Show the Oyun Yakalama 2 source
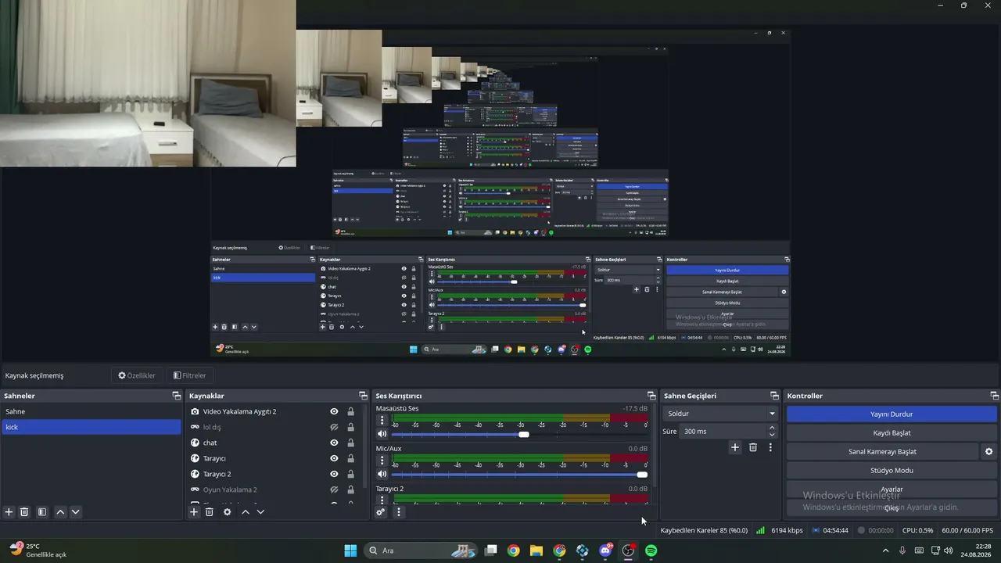This screenshot has height=563, width=1001. pos(334,489)
